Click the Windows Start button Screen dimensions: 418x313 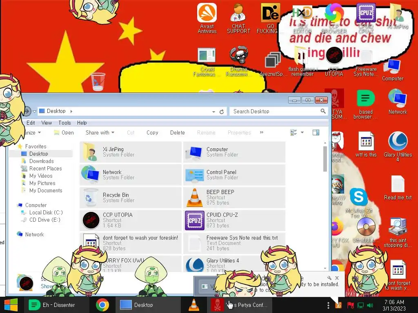coord(11,305)
